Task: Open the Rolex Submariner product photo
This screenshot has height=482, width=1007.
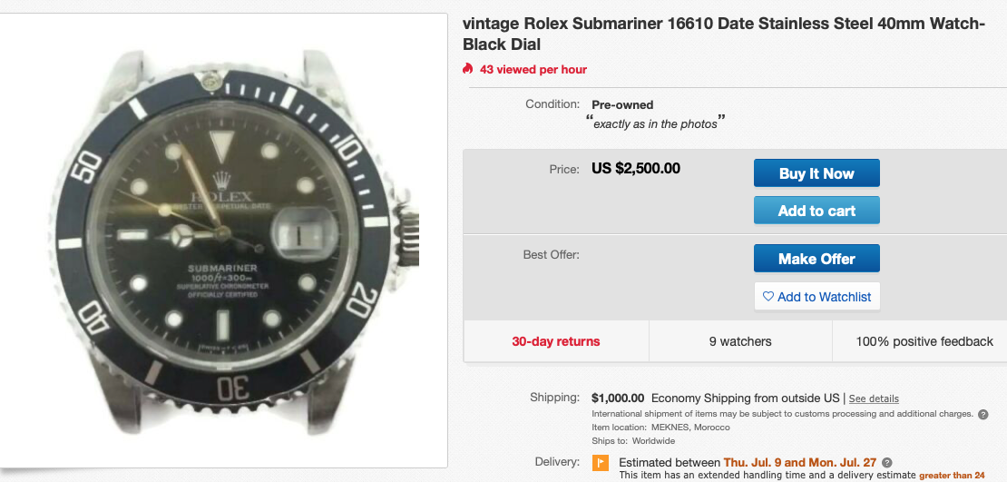Action: click(x=224, y=241)
